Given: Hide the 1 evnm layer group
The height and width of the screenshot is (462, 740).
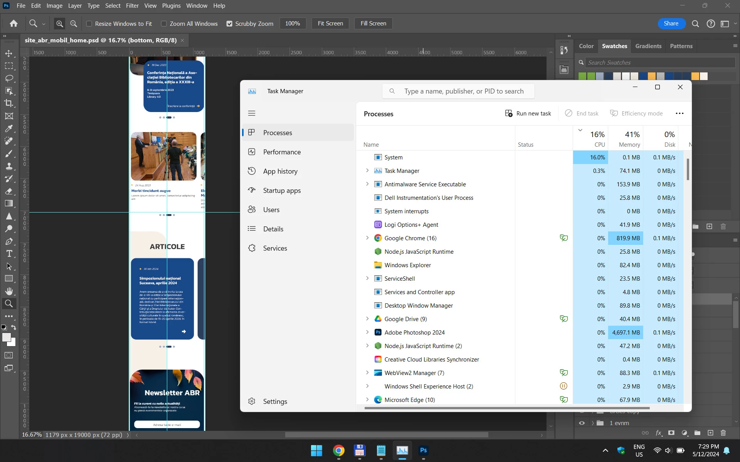Looking at the screenshot, I should coord(582,423).
